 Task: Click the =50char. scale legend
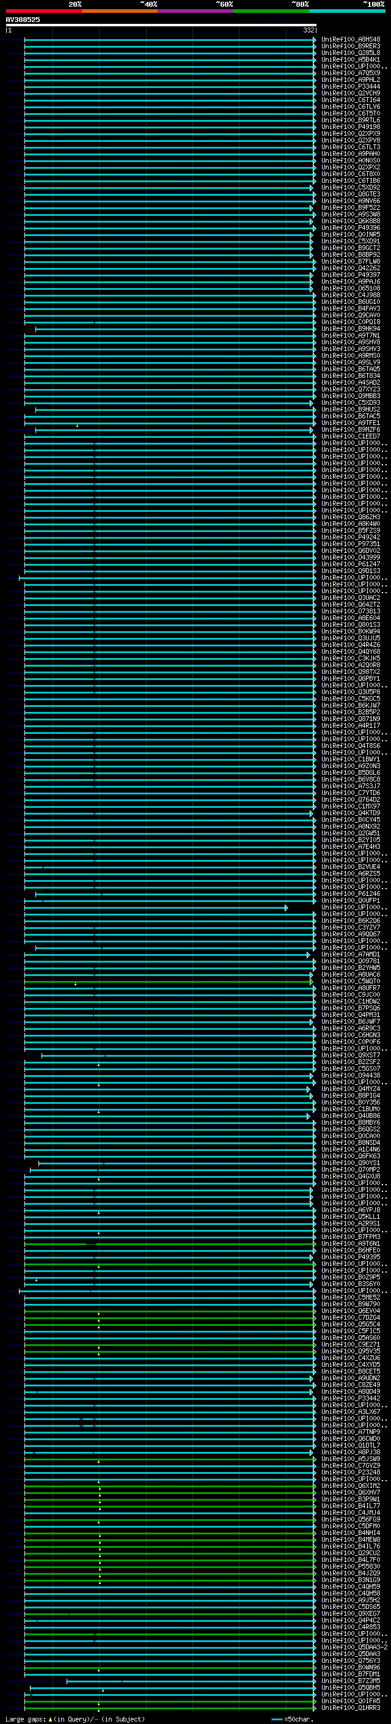pos(293,1719)
